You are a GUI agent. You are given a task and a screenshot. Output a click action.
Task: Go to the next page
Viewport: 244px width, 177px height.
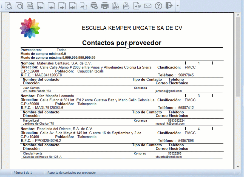click(62, 6)
